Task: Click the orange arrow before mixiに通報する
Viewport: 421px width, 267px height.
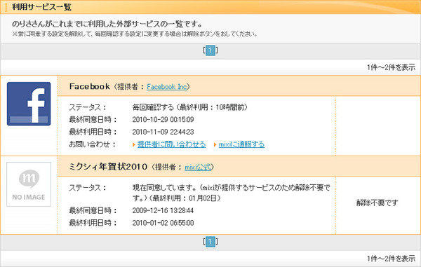Action: pos(215,145)
